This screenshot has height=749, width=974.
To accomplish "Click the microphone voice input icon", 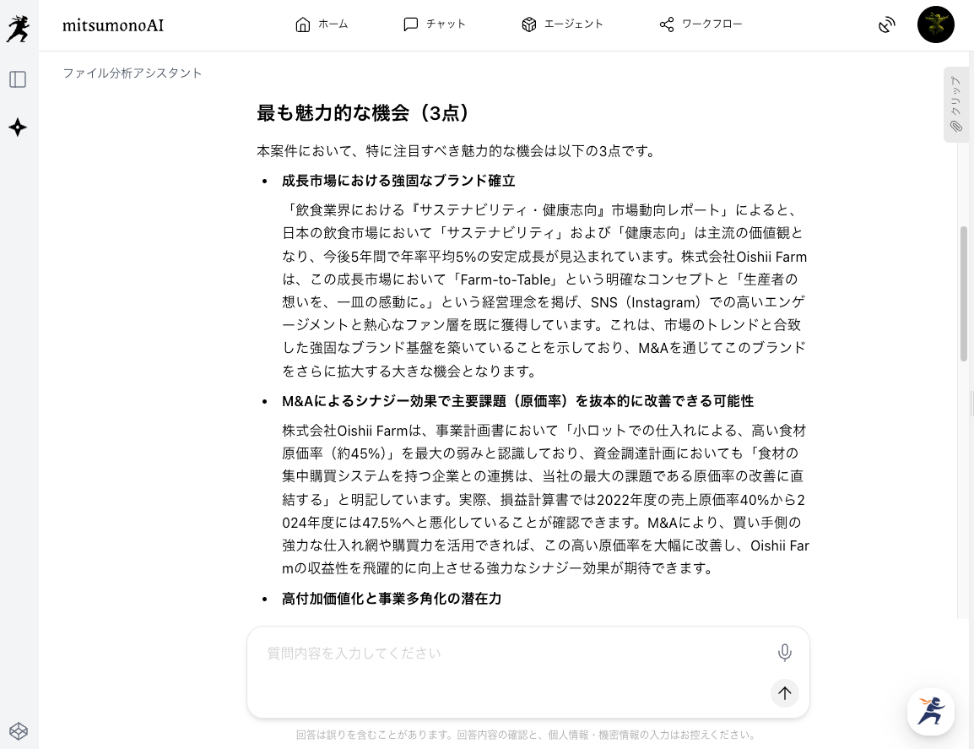I will pos(785,653).
